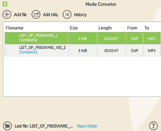This screenshot has width=161, height=131.
Task: Open folder link at the bottom
Action: 87,126
